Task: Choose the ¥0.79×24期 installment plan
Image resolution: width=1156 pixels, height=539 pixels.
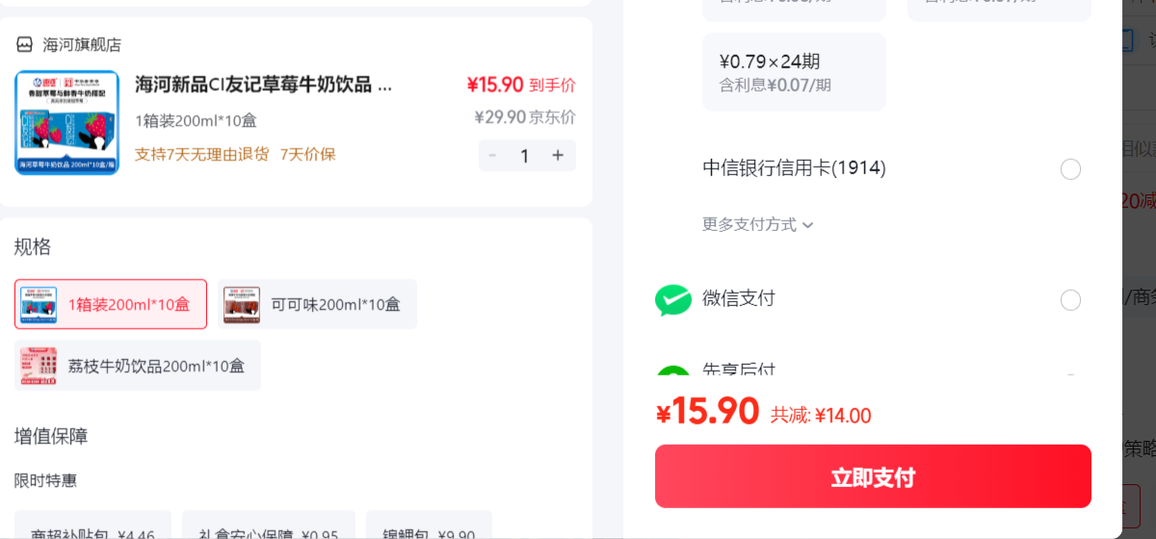Action: 794,72
